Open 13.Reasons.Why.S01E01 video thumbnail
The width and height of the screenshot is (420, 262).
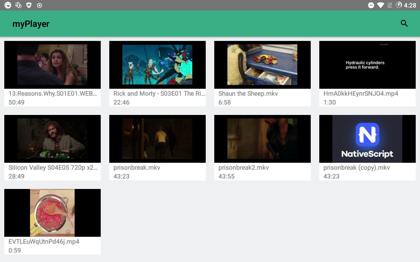point(52,65)
